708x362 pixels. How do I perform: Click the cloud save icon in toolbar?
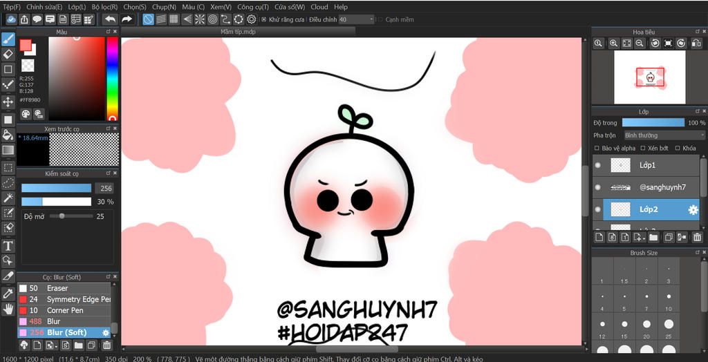click(x=11, y=19)
